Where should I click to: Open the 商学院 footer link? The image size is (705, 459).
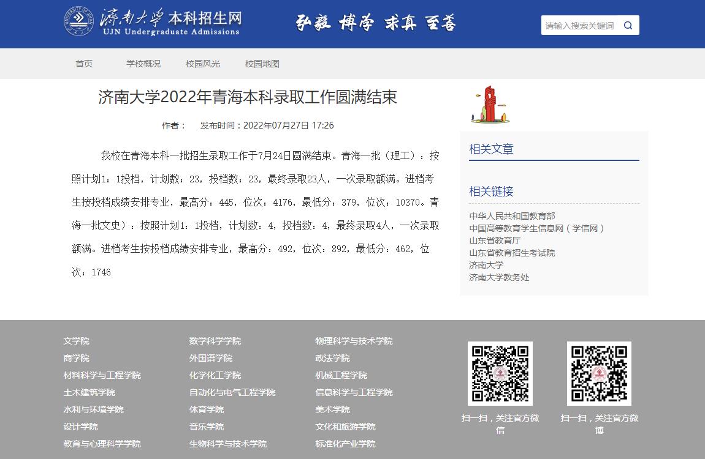point(77,358)
